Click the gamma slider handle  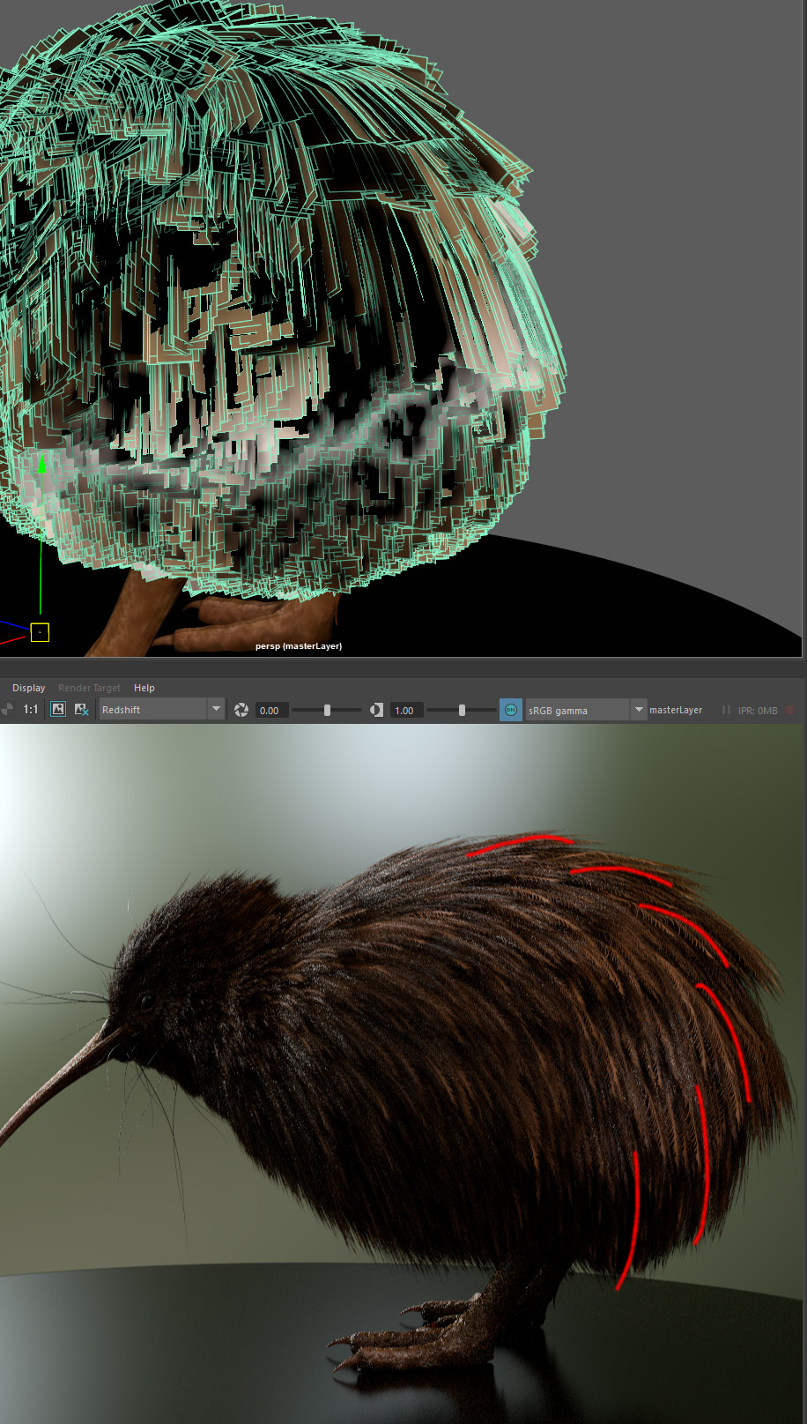(462, 710)
